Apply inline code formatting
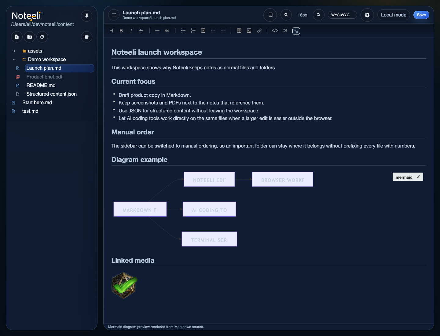440x336 pixels. coord(275,31)
